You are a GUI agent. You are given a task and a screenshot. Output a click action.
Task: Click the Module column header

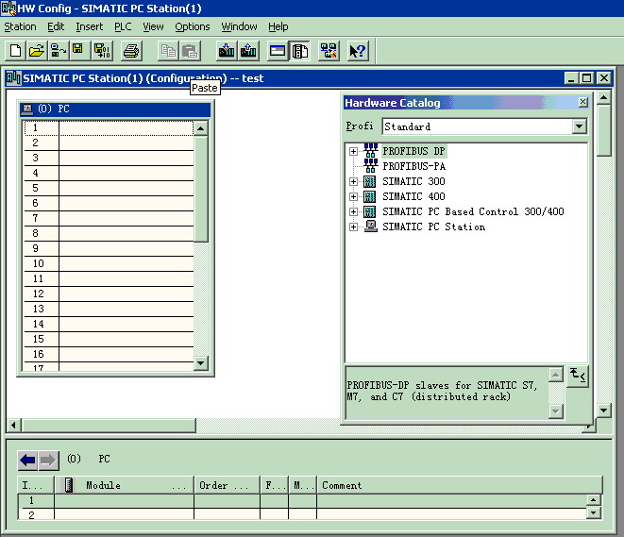[125, 485]
